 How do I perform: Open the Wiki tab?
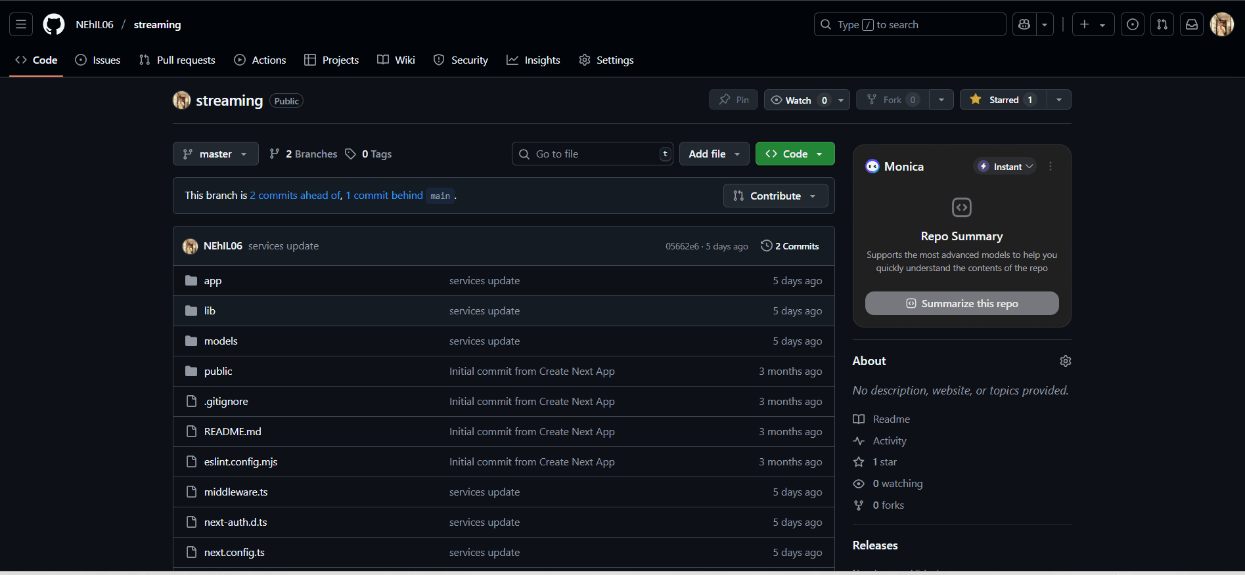pyautogui.click(x=396, y=60)
